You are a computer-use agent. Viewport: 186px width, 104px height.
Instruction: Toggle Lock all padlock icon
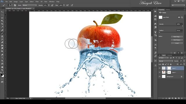(x=171, y=64)
